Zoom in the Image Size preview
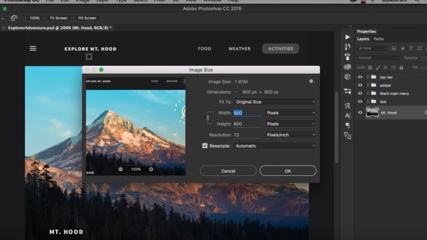Viewport: 427px width, 240px height. (151, 169)
